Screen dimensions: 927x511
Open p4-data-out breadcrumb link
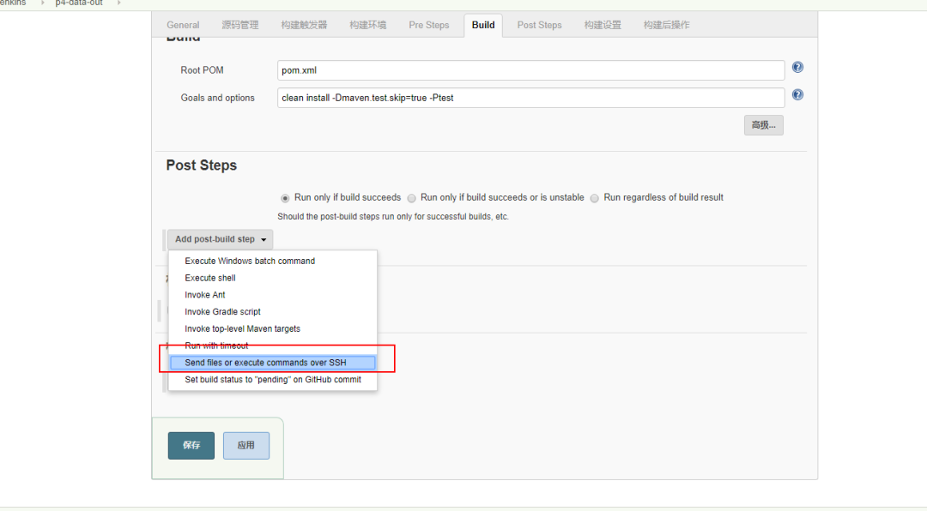(79, 3)
